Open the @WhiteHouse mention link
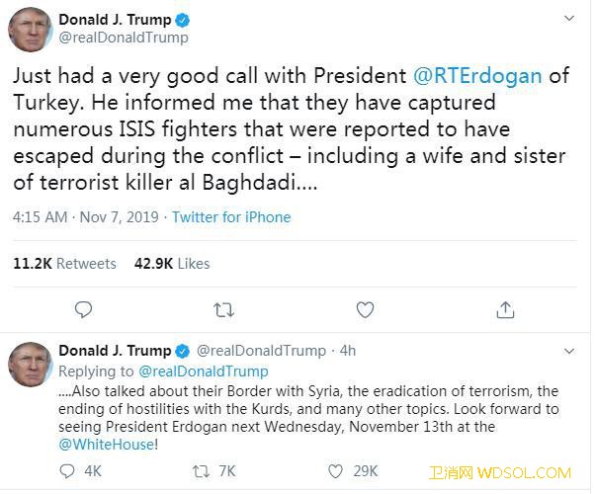The height and width of the screenshot is (494, 596). click(107, 445)
